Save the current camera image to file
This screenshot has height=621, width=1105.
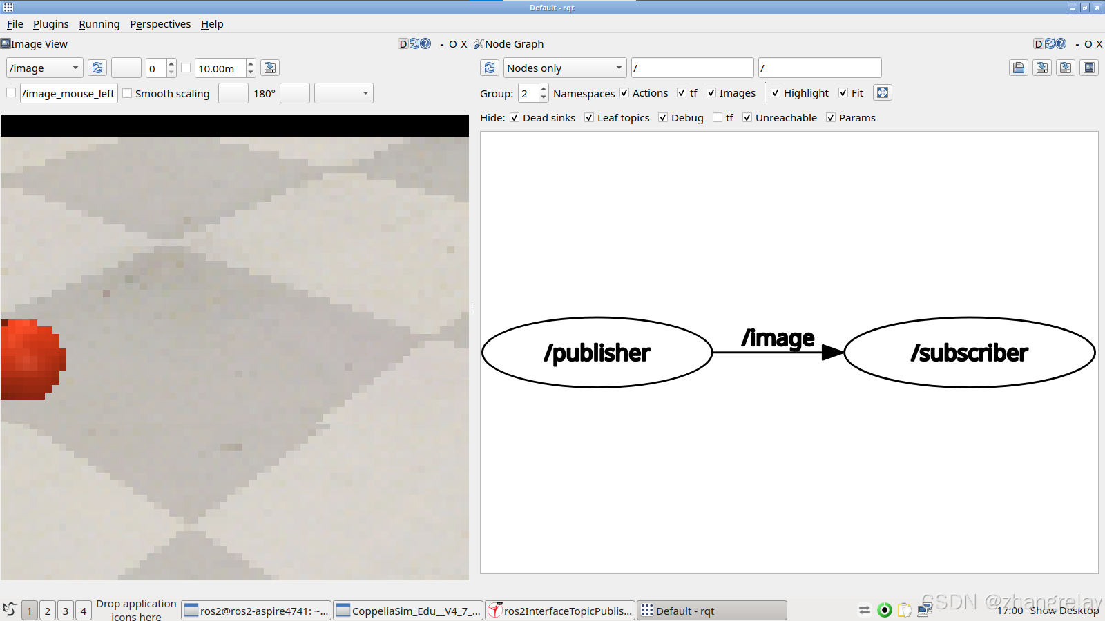pyautogui.click(x=270, y=68)
